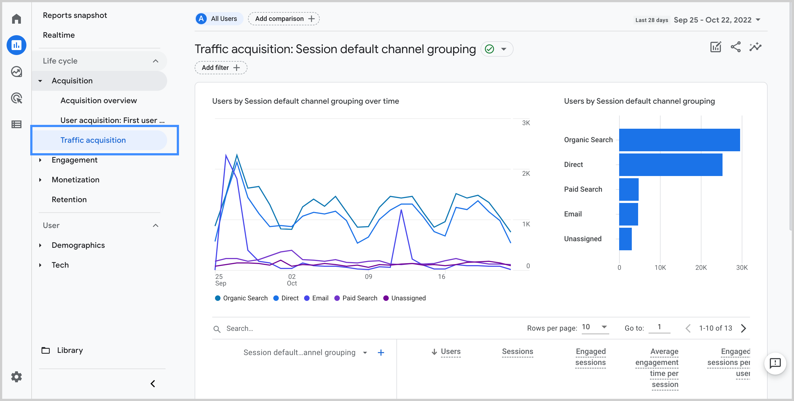794x401 pixels.
Task: Expand the Engagement section
Action: point(74,160)
